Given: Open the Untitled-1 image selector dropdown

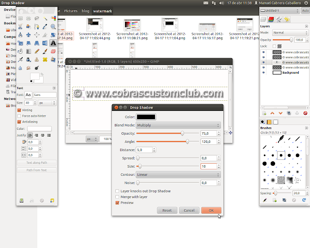Looking at the screenshot, I should pos(279,11).
